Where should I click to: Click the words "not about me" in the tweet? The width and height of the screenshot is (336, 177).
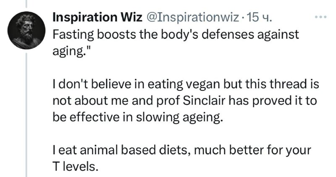(x=91, y=100)
